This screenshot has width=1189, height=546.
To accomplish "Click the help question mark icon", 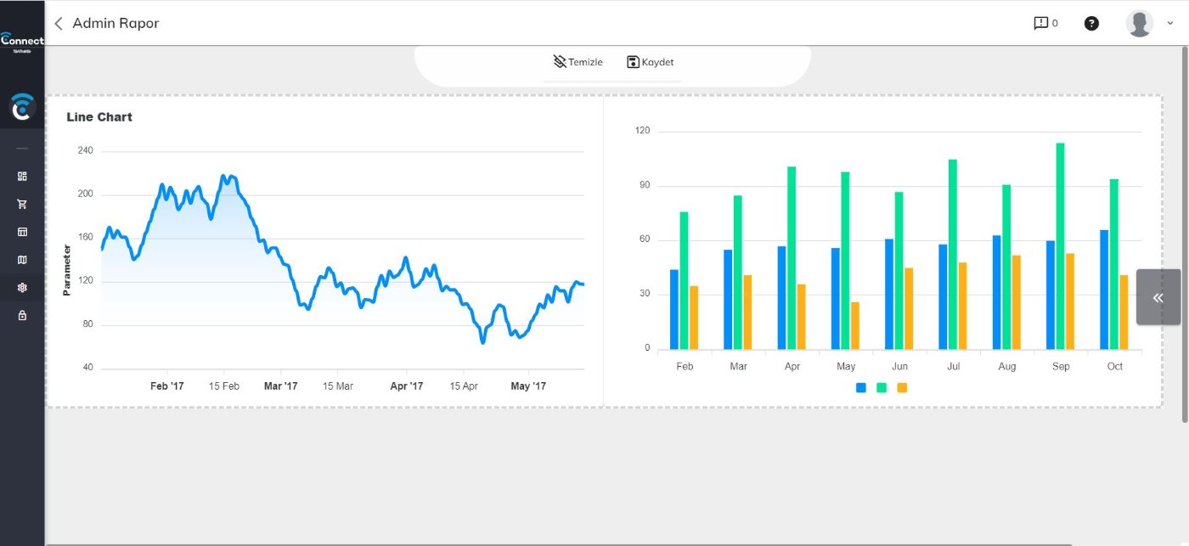I will point(1091,23).
